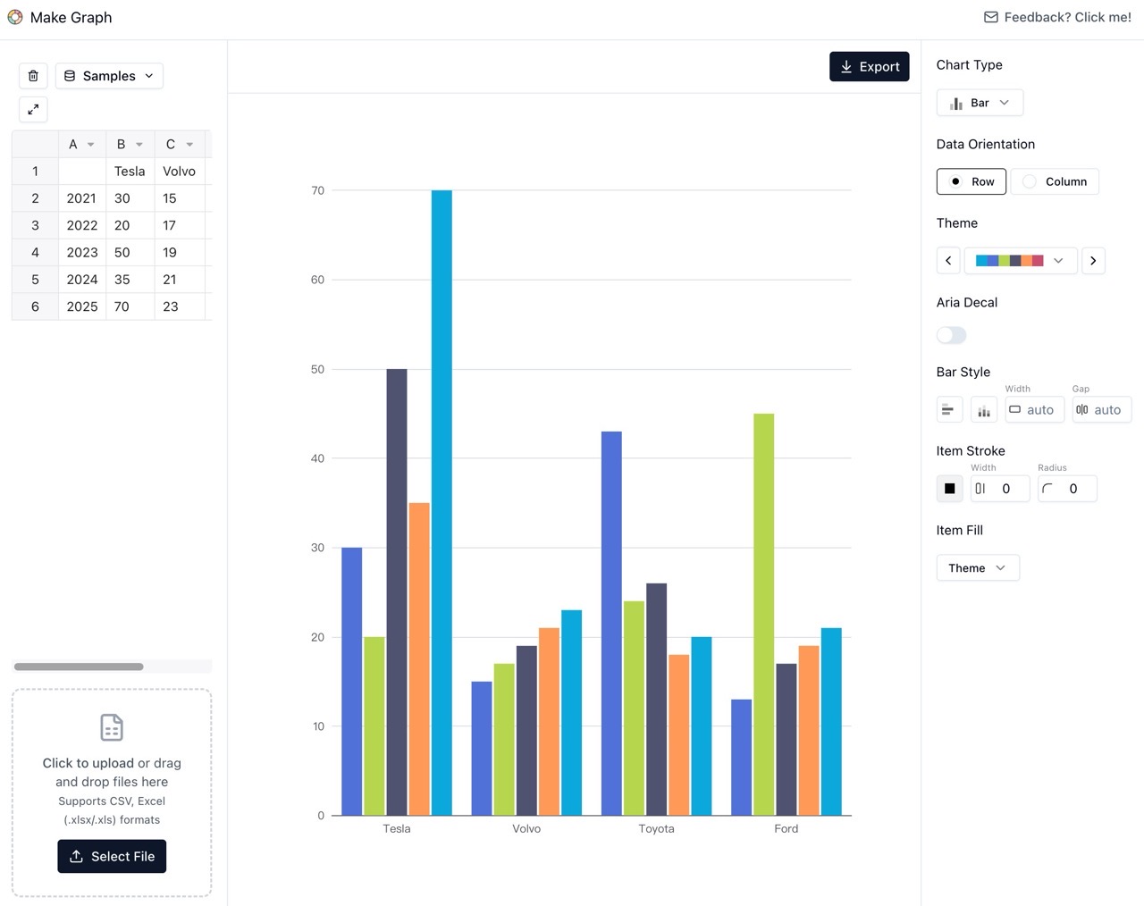Viewport: 1144px width, 906px height.
Task: Select Row data orientation
Action: pyautogui.click(x=972, y=181)
